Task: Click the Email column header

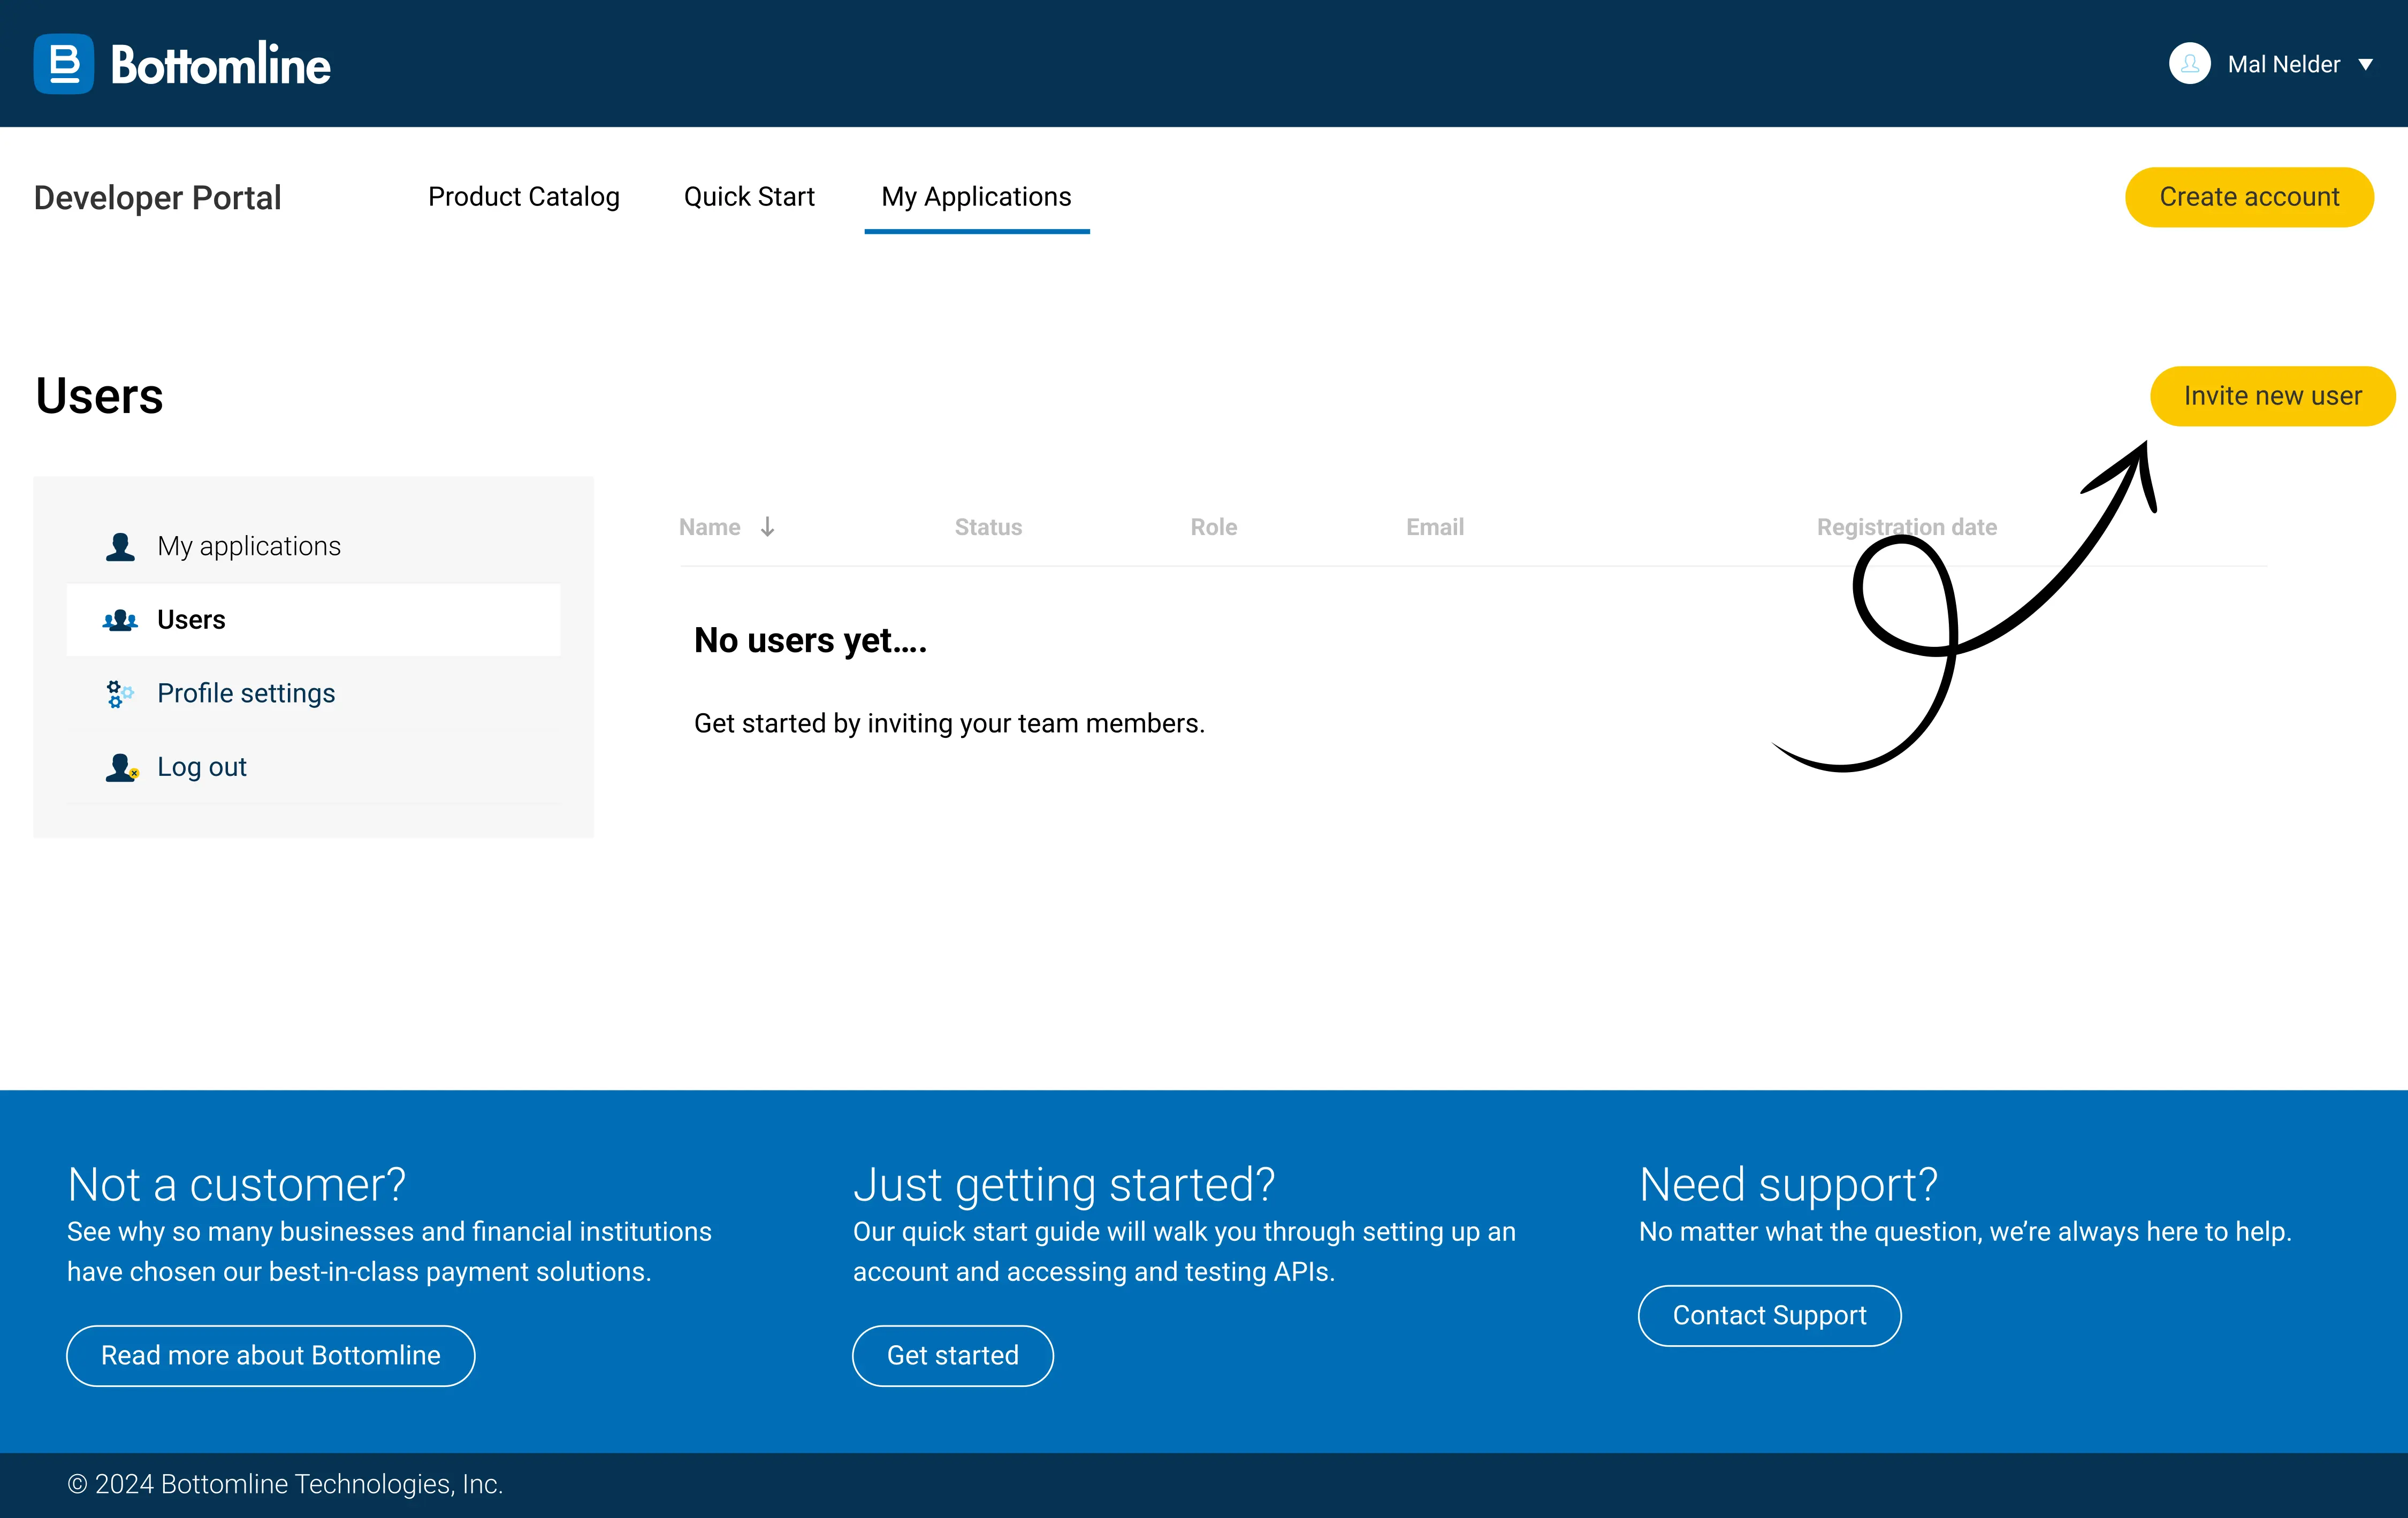Action: click(1434, 527)
